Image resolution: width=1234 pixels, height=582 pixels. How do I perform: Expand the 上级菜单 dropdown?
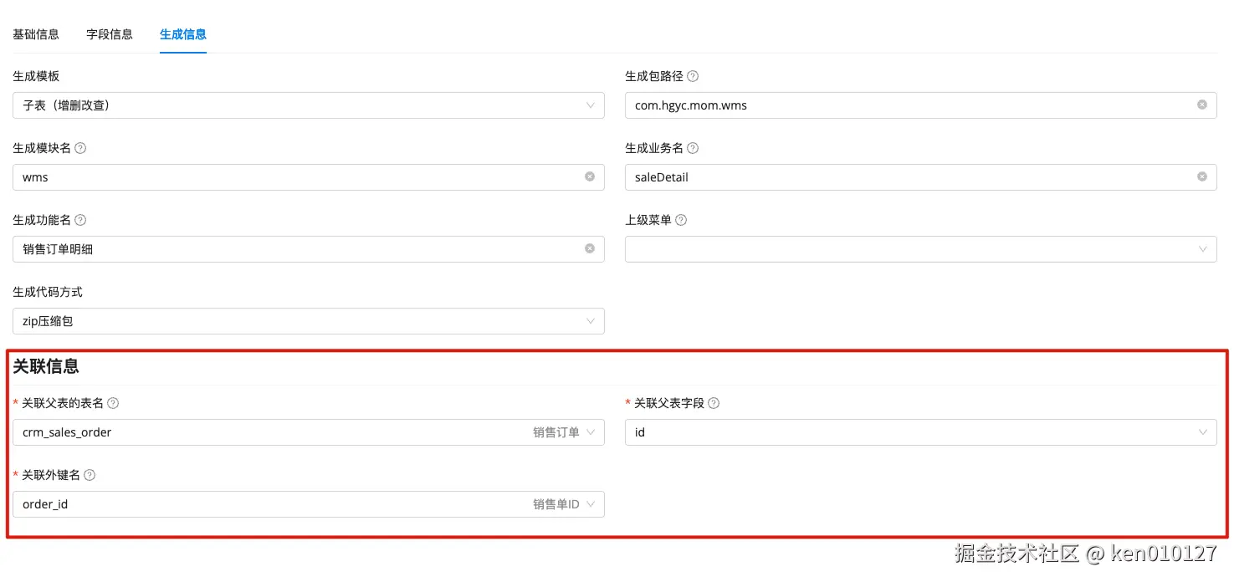tap(921, 249)
